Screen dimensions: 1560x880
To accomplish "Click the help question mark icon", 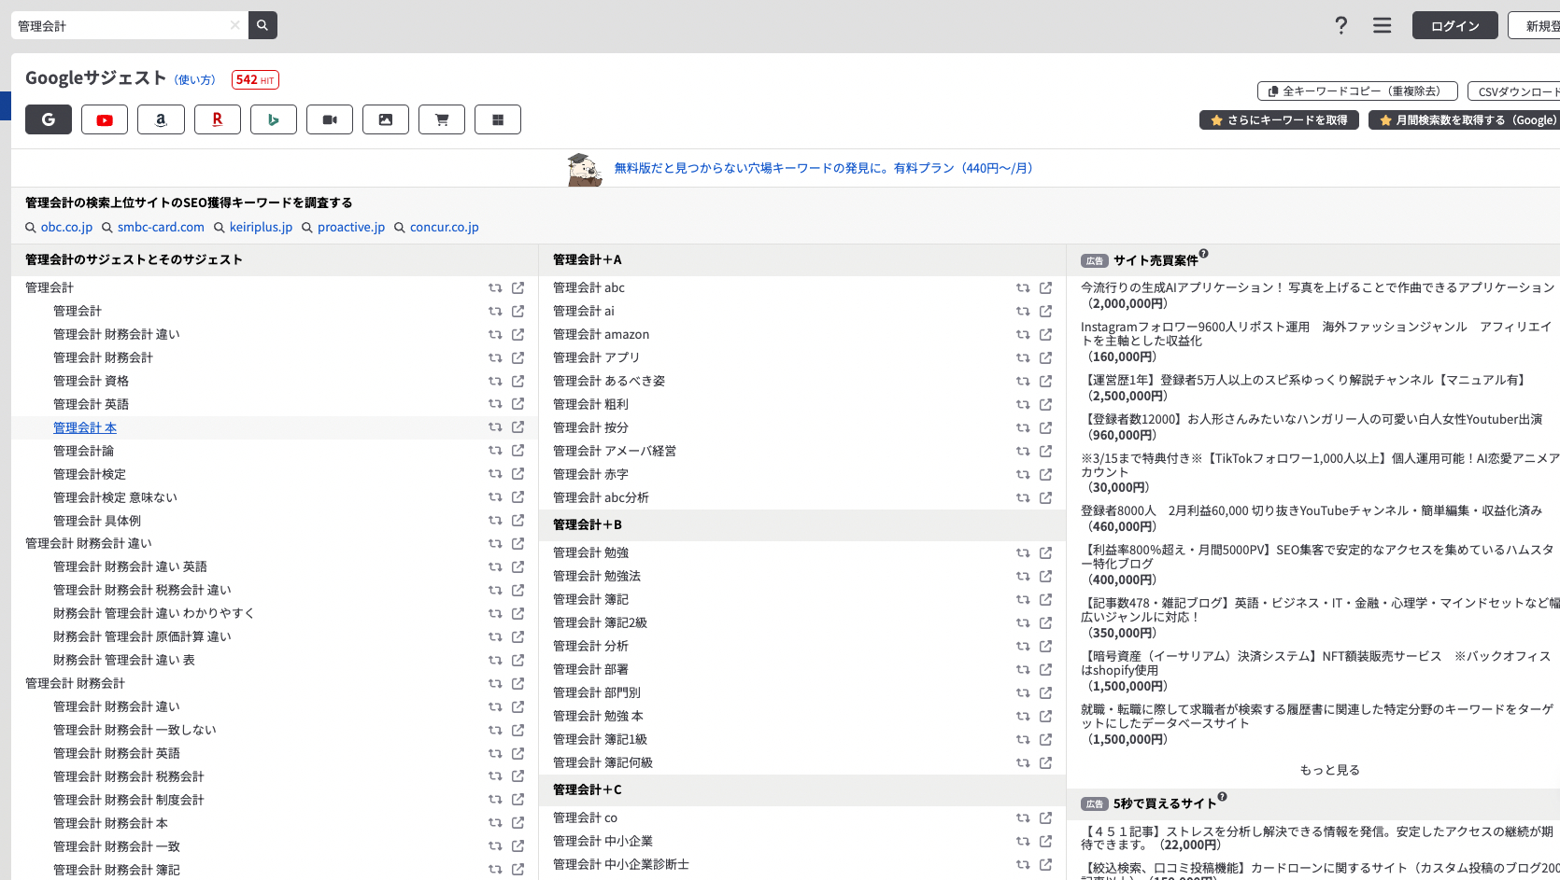I will pyautogui.click(x=1340, y=25).
